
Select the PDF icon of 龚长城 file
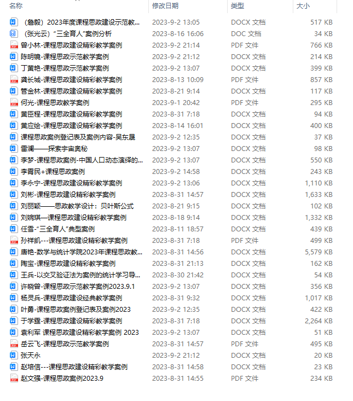14,79
